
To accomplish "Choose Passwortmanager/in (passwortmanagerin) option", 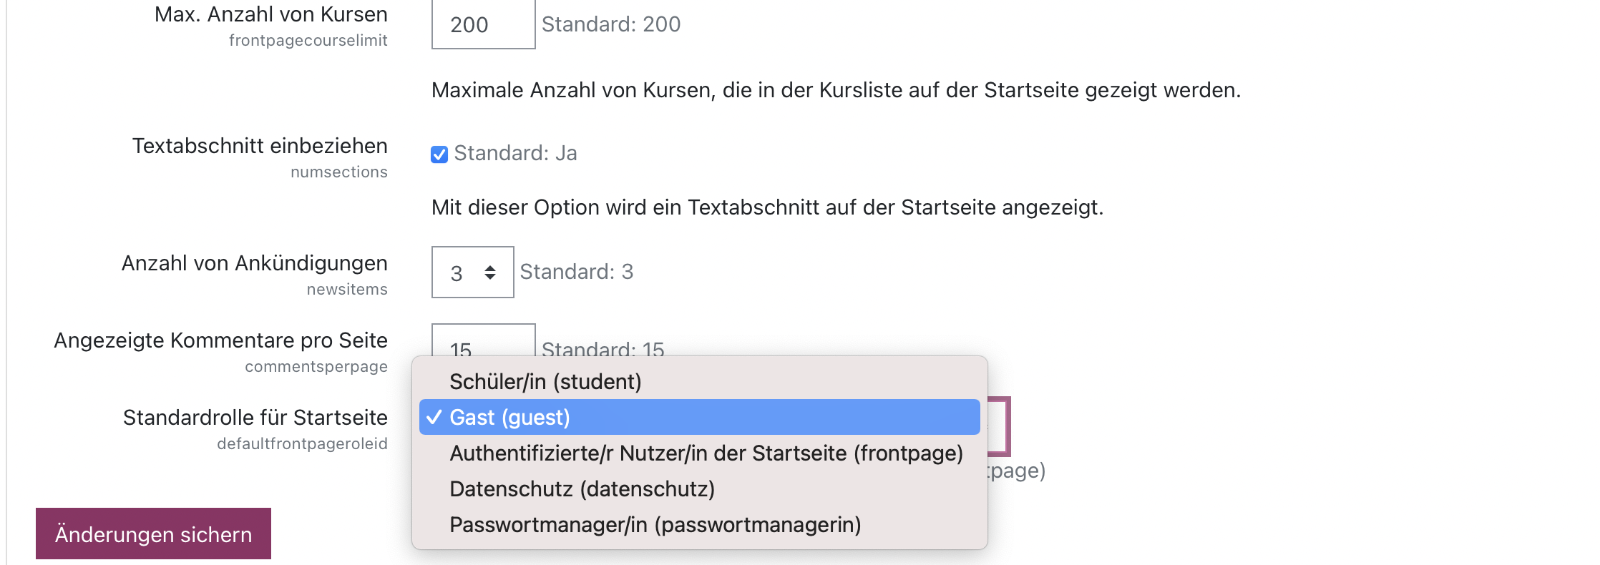I will [x=655, y=525].
